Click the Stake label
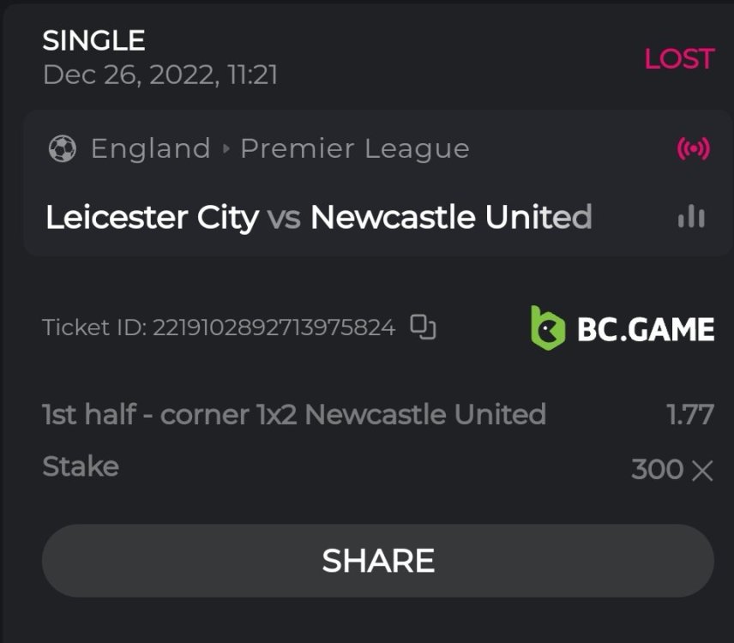This screenshot has width=734, height=643. pos(81,467)
